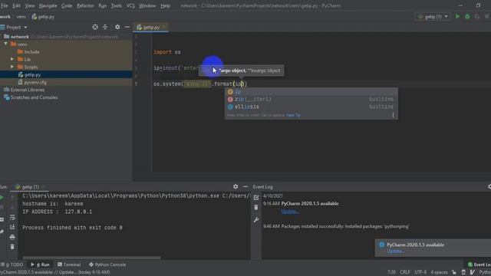The image size is (491, 276).
Task: Open the TODO tool window
Action: (x=12, y=264)
